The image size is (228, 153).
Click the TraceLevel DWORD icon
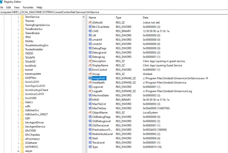click(90, 142)
